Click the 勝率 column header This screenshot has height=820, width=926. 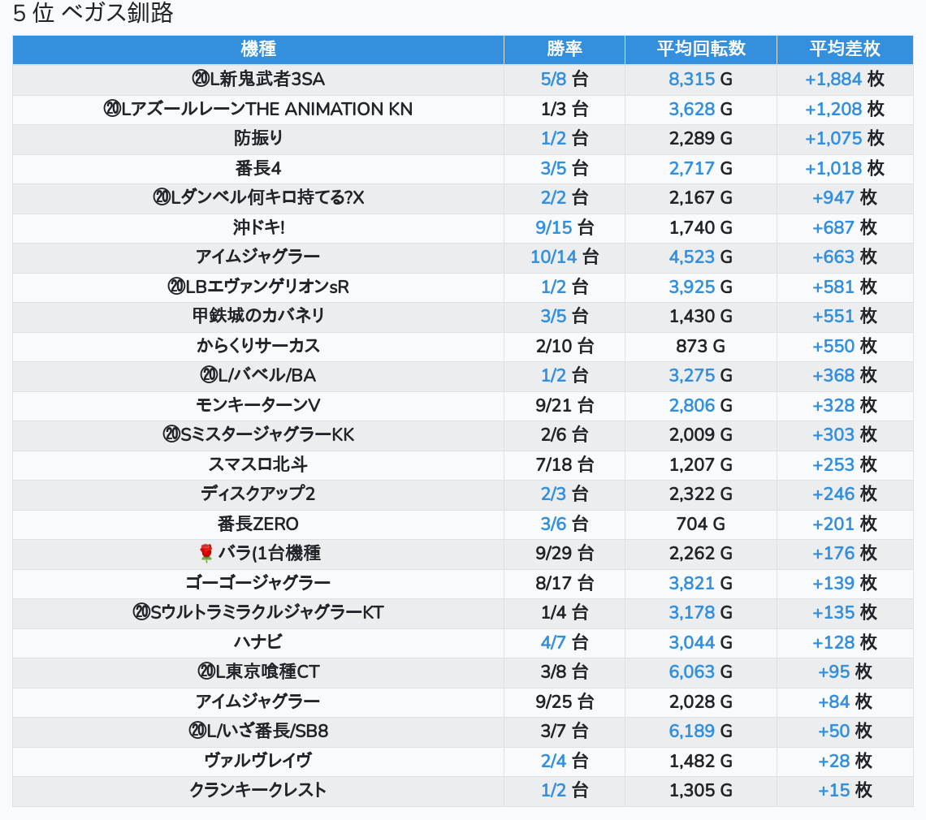tap(564, 50)
